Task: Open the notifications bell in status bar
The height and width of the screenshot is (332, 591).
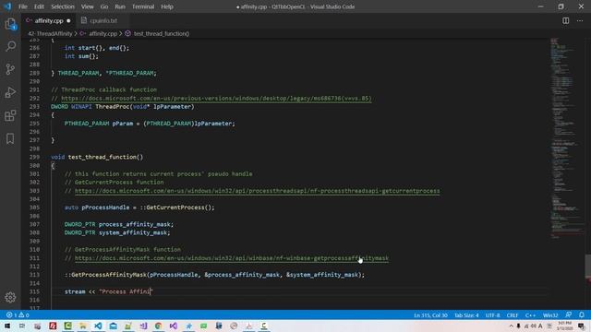Action: coord(582,314)
